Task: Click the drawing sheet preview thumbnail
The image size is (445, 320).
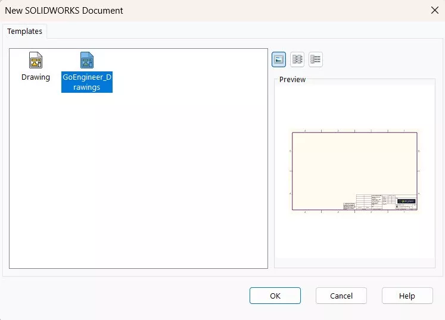Action: pyautogui.click(x=354, y=171)
